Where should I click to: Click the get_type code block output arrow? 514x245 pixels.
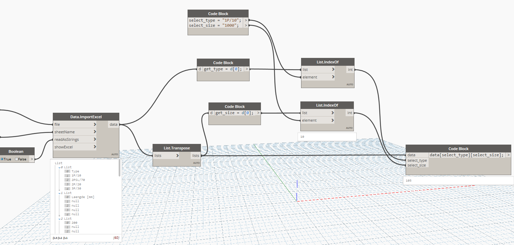click(x=247, y=69)
